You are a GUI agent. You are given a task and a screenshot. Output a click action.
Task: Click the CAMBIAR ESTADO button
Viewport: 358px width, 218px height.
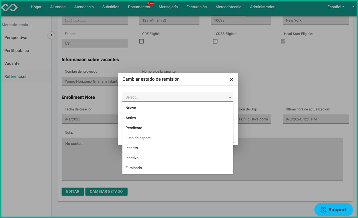point(106,191)
